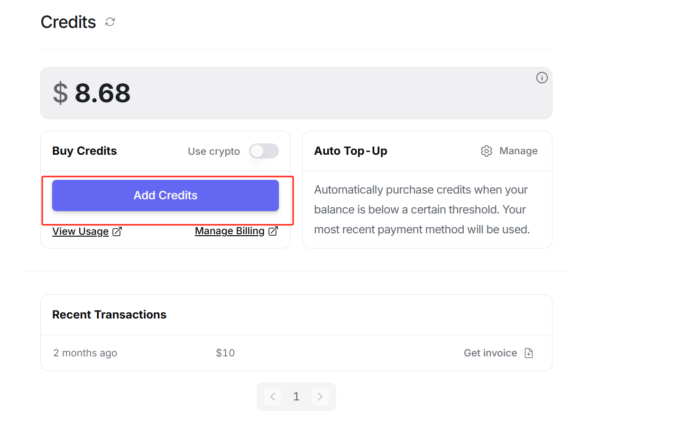Image resolution: width=681 pixels, height=425 pixels.
Task: Go to next transactions page
Action: (x=320, y=397)
